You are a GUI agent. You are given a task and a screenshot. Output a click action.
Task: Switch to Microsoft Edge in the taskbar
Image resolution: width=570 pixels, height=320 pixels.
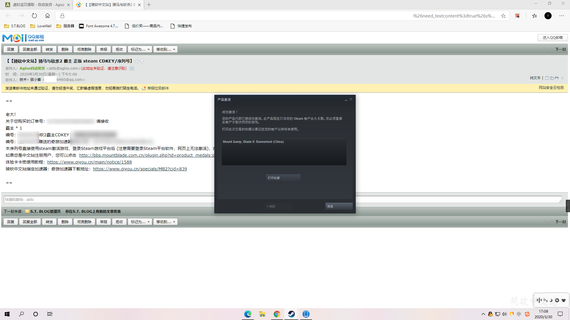coord(248,314)
